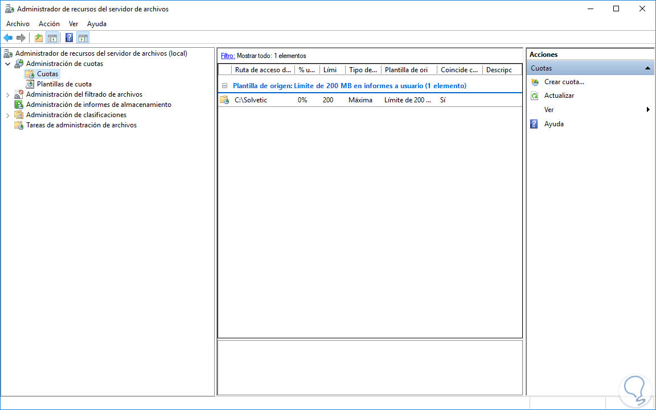Image resolution: width=656 pixels, height=410 pixels.
Task: Collapse the Administración de cuotas tree node
Action: click(7, 64)
